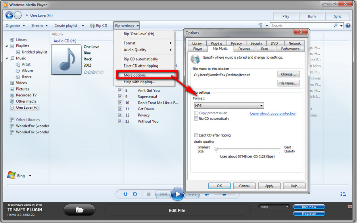
Task: Click the One Love album art thumbnail
Action: coord(66,60)
